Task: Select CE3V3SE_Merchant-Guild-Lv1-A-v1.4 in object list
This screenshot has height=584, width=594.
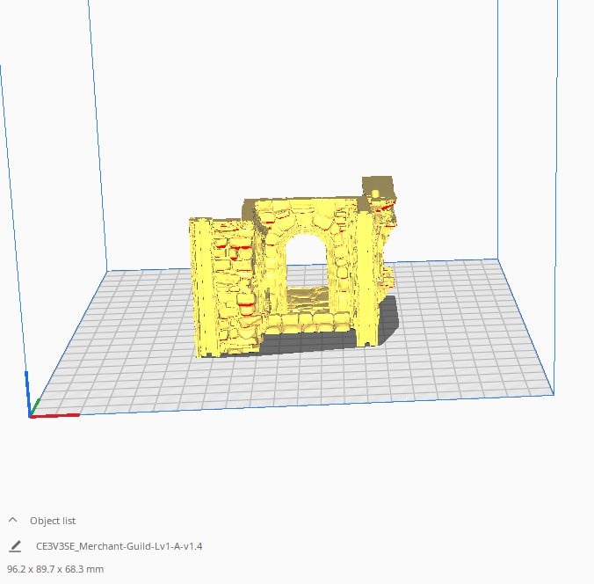Action: coord(119,546)
